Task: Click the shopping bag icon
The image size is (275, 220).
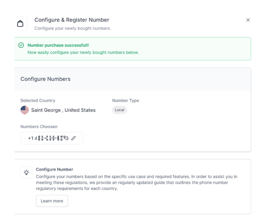Action: (21, 24)
